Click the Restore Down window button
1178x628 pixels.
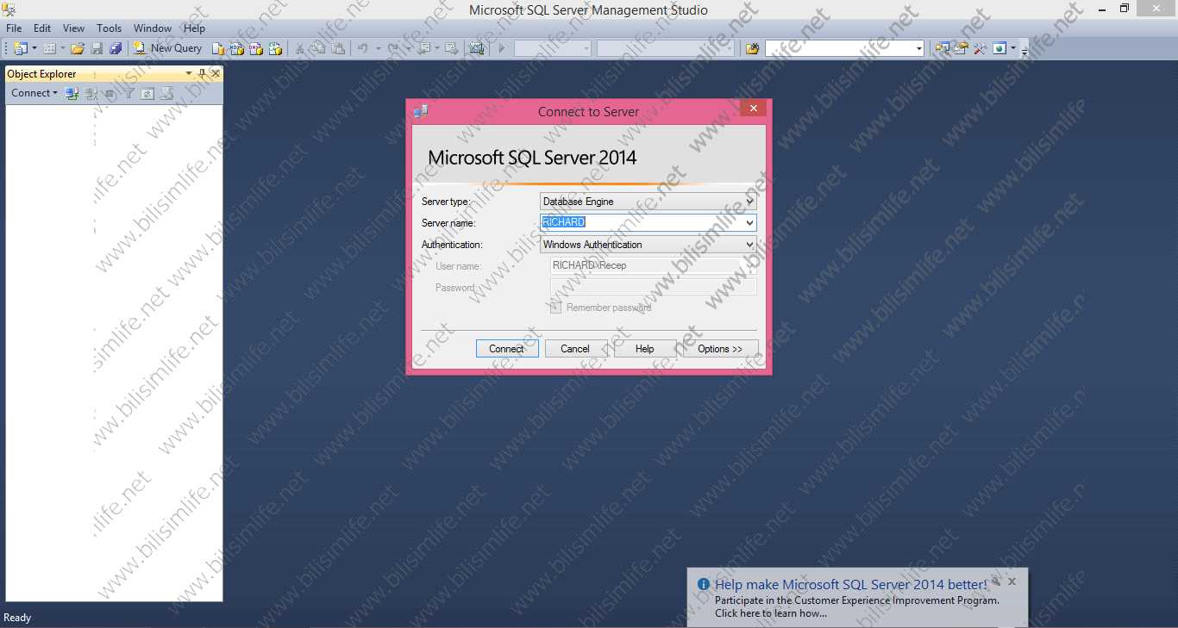coord(1125,9)
